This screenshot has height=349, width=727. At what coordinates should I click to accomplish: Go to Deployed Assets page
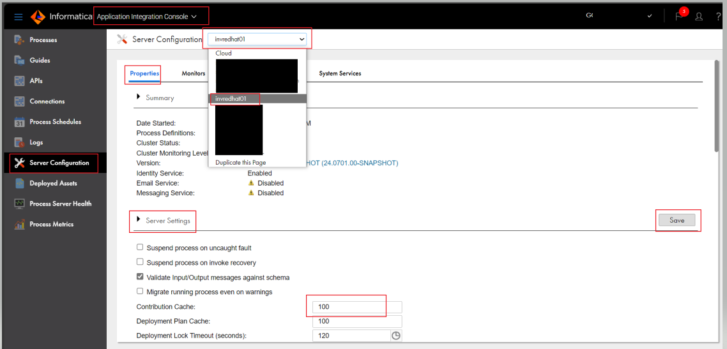click(53, 183)
